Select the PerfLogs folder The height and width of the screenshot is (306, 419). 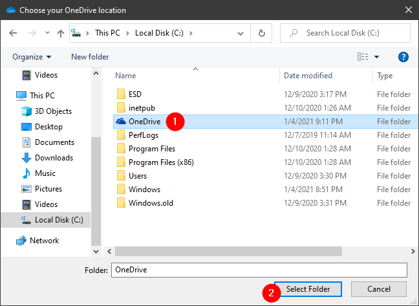[x=144, y=135]
